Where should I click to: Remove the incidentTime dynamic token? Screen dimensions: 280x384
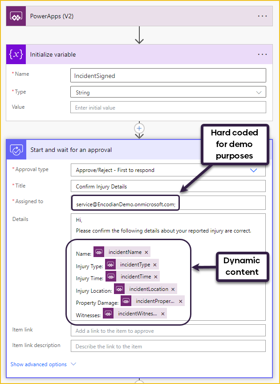156,277
